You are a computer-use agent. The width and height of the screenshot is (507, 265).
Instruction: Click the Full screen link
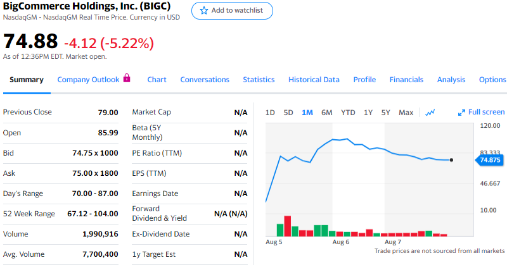click(486, 112)
